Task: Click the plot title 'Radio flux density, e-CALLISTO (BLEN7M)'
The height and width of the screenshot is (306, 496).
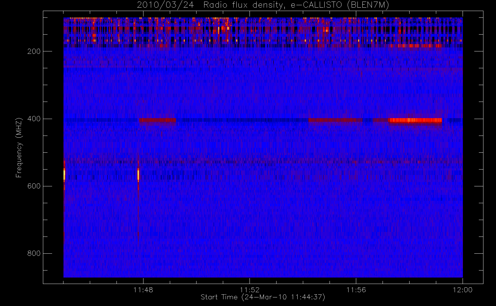Action: pos(296,5)
